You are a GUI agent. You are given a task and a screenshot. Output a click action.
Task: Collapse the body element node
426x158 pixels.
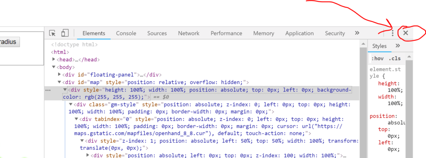54,67
